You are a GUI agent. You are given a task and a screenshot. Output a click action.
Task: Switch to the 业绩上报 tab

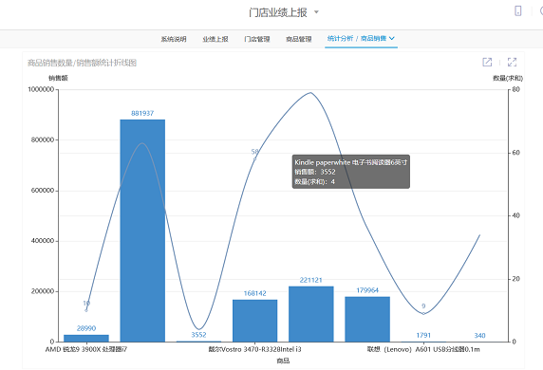(215, 39)
